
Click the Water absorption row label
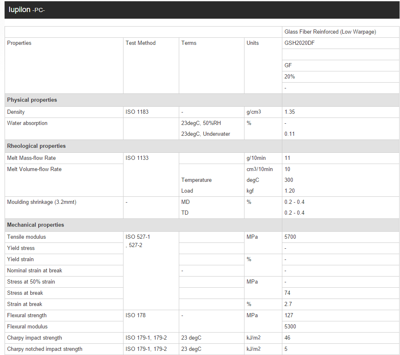click(27, 123)
